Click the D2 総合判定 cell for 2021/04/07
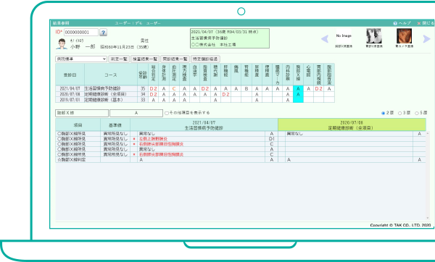Viewport: 435px width, 262px height. [x=154, y=88]
